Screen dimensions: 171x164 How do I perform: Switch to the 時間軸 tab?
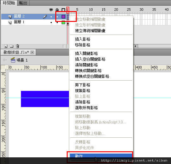point(9,3)
